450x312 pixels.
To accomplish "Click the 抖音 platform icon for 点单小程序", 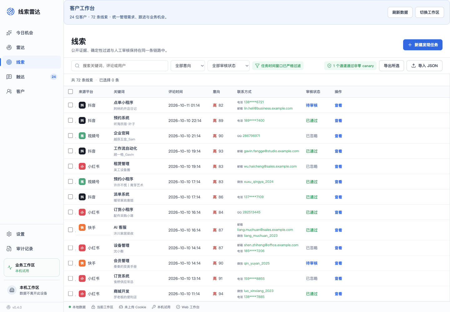I will [82, 105].
